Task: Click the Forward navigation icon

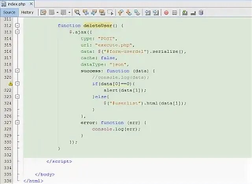Action: 63,12
